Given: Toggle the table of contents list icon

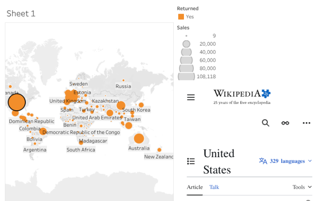Looking at the screenshot, I should [191, 162].
